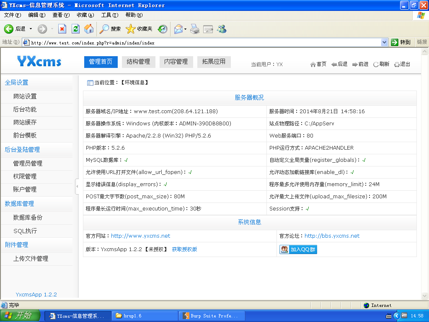Screen dimensions: 429x322
Task: Open the 帮助(H) menu
Action: pyautogui.click(x=134, y=15)
